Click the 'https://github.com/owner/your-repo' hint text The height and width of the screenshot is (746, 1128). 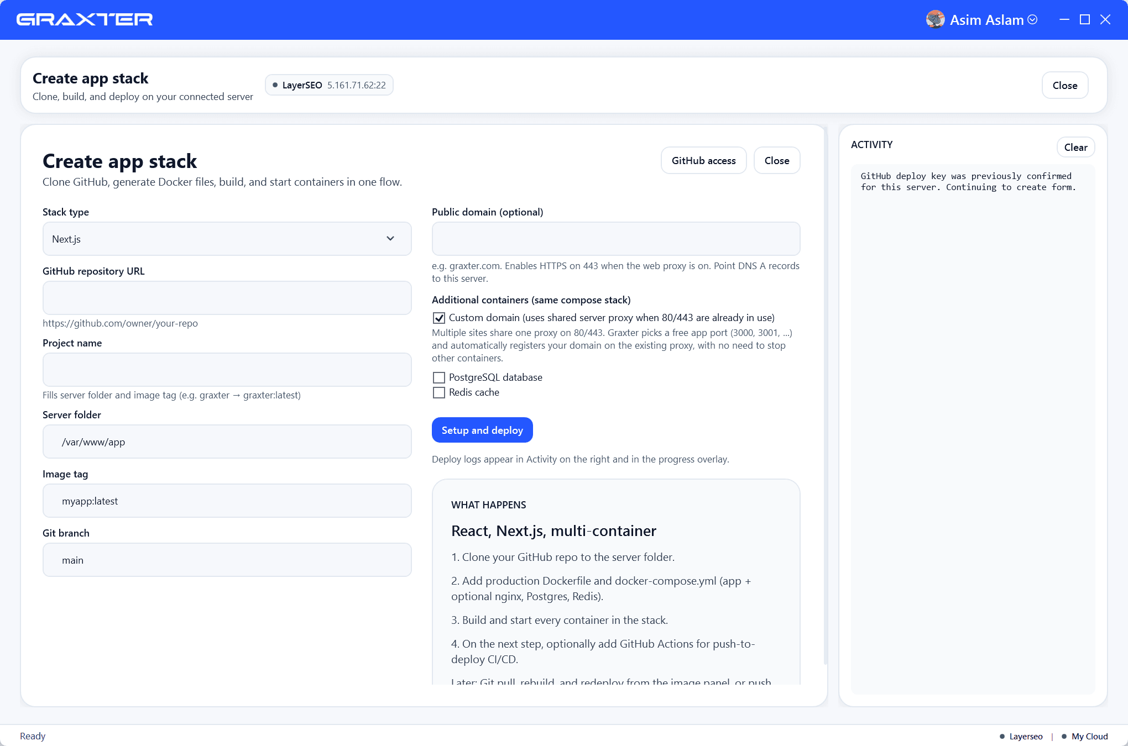120,323
